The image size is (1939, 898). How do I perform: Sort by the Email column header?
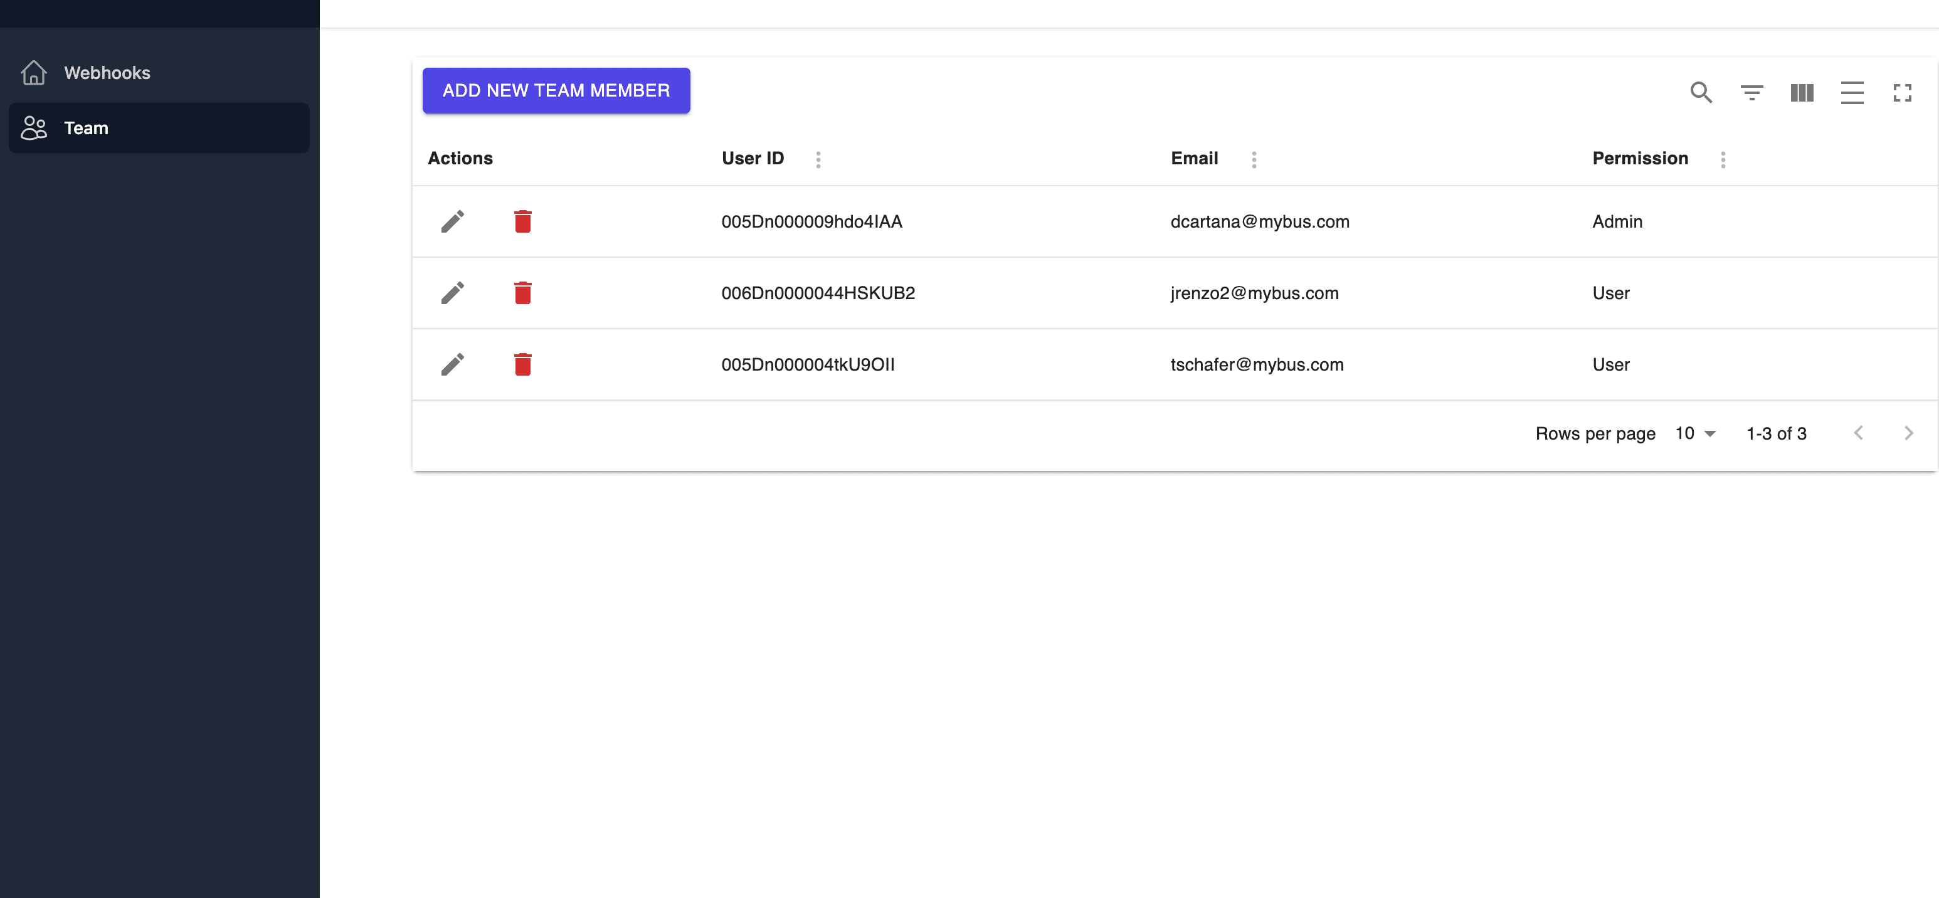click(x=1194, y=158)
